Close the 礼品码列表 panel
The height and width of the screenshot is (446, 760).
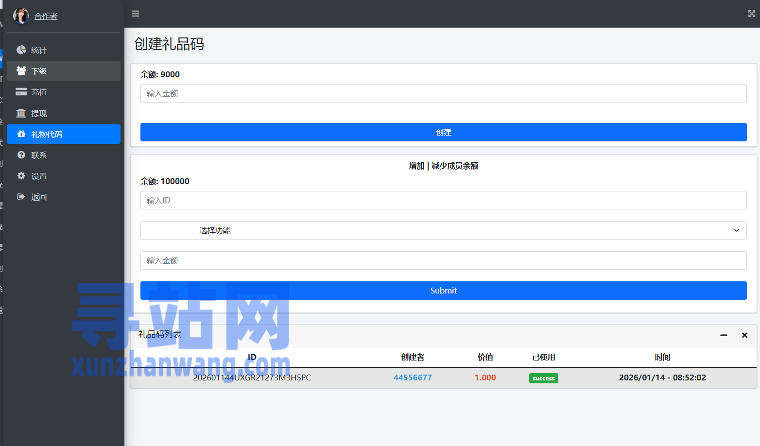point(744,335)
